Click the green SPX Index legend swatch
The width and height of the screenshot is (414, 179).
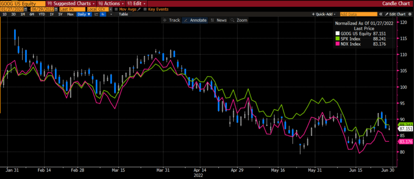[x=337, y=39]
